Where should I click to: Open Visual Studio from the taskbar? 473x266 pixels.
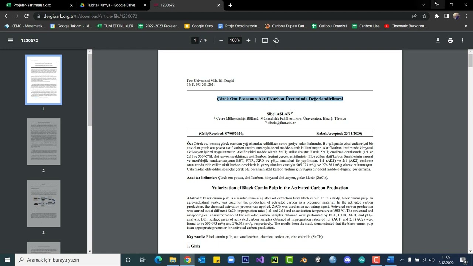(x=260, y=260)
